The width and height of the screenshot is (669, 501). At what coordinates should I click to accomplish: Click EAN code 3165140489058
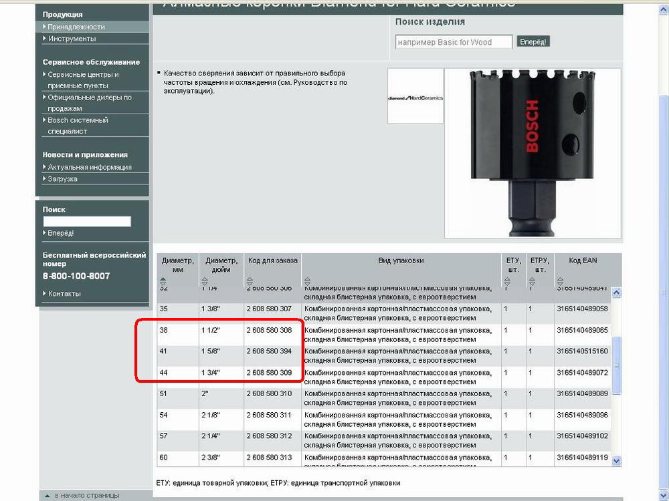pos(583,309)
